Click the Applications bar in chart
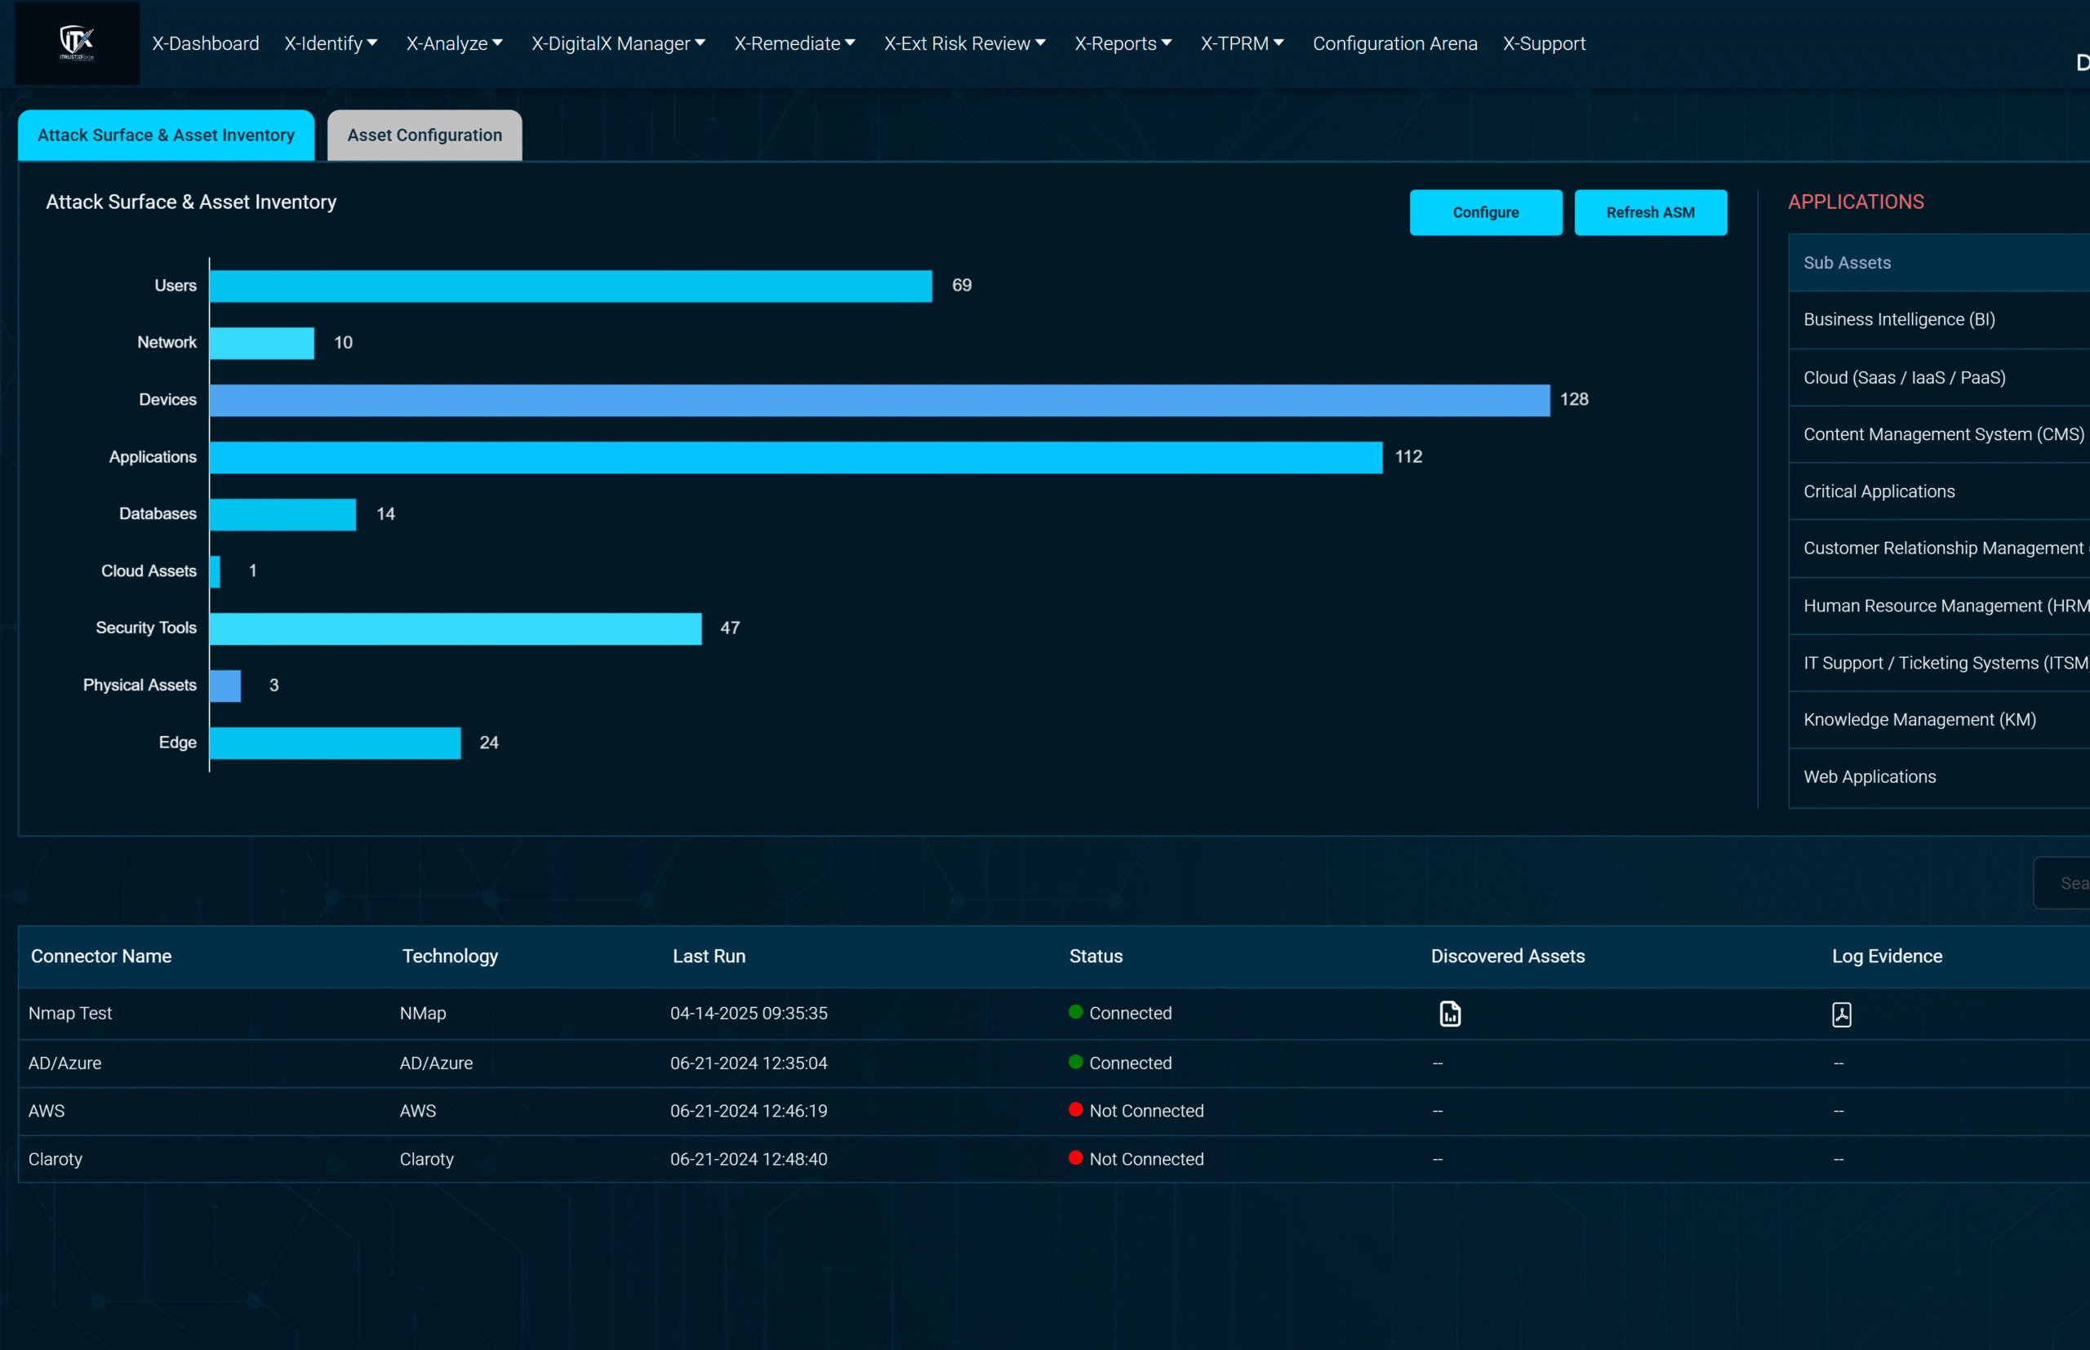Screen dimensions: 2090x1350 coord(796,457)
